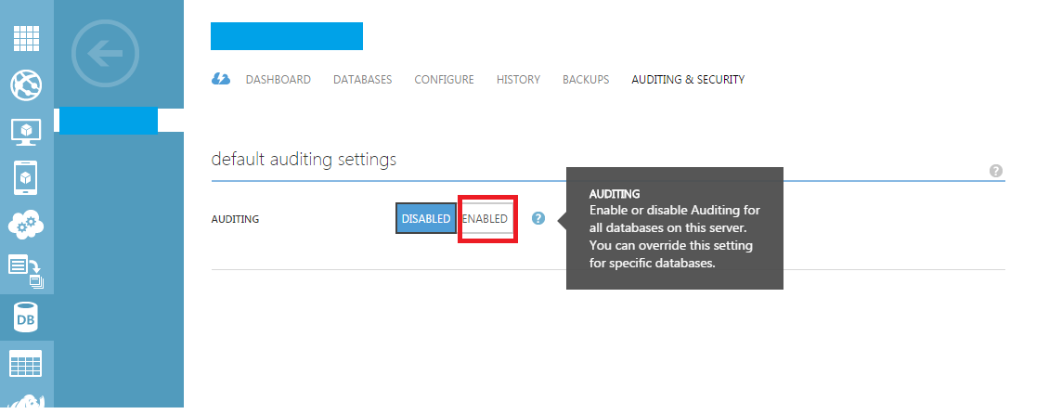Viewport: 1049px width, 414px height.
Task: Open the Backups tab
Action: 586,80
